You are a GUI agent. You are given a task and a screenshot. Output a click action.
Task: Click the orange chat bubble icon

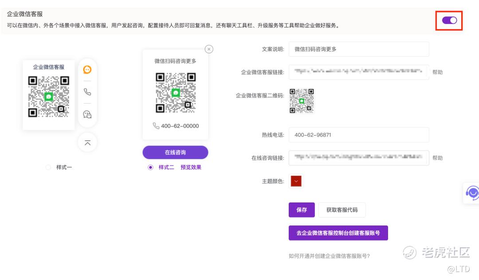click(87, 70)
